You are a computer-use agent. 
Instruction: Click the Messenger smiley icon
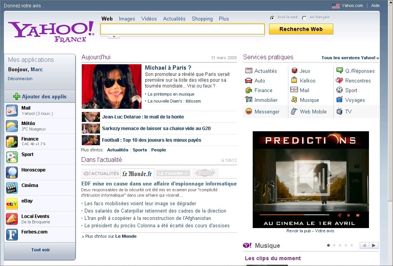(249, 111)
